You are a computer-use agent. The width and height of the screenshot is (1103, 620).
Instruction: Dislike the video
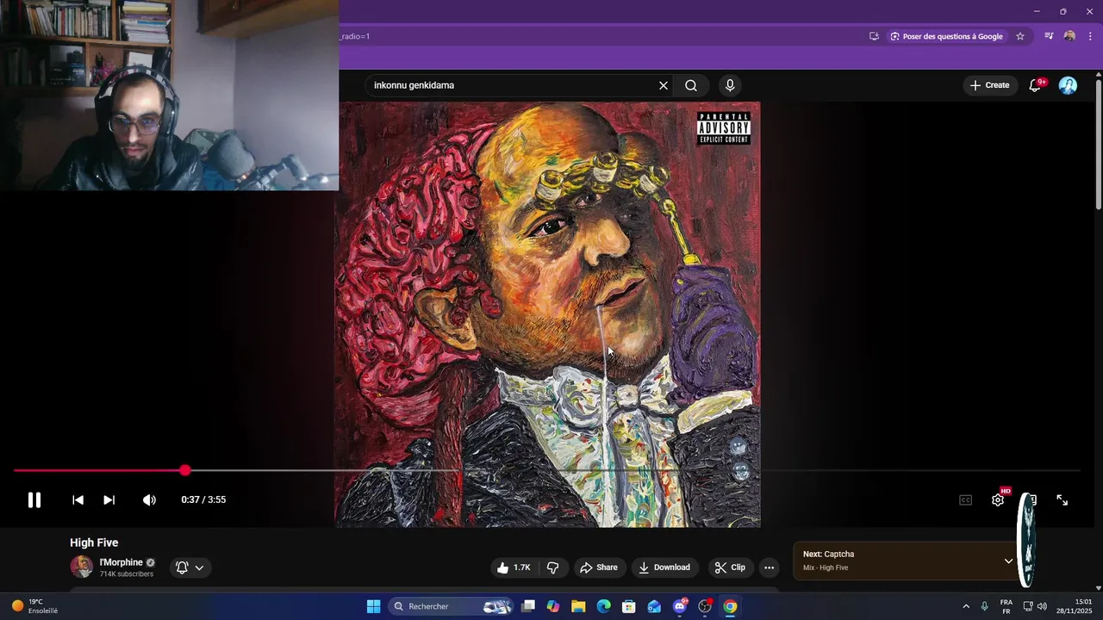pos(553,567)
